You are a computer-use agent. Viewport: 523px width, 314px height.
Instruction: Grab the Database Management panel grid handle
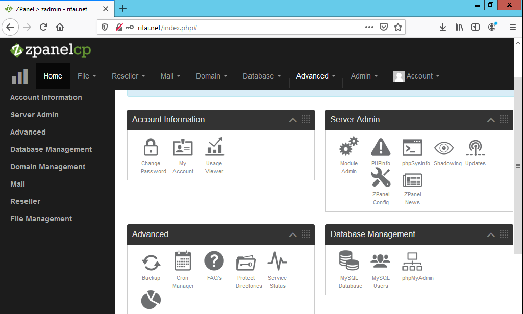pyautogui.click(x=504, y=234)
